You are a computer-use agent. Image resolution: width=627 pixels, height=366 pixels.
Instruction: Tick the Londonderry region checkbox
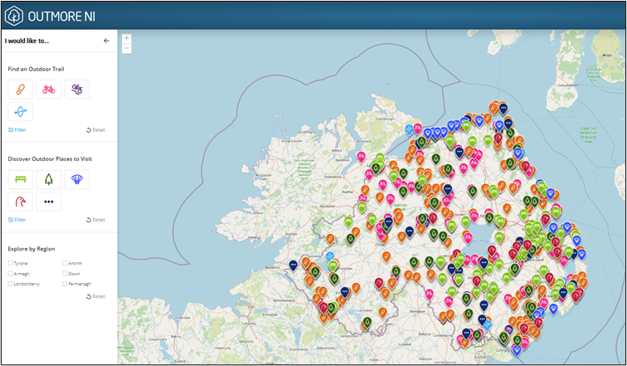pos(10,284)
